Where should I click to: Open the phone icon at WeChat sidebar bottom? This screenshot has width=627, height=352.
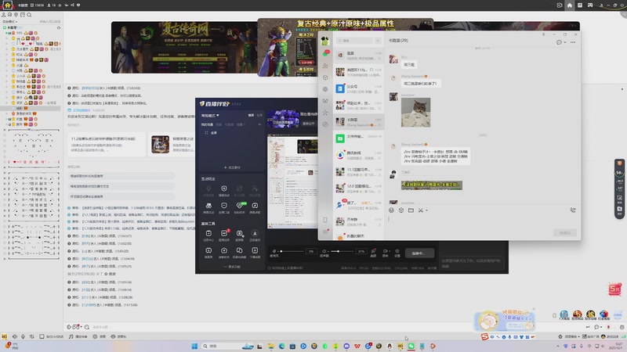[x=325, y=220]
